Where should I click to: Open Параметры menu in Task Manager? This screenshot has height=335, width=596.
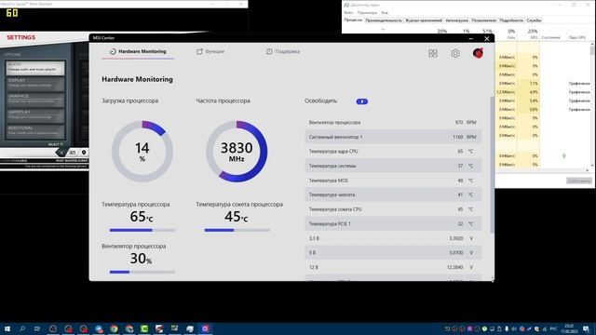(367, 12)
